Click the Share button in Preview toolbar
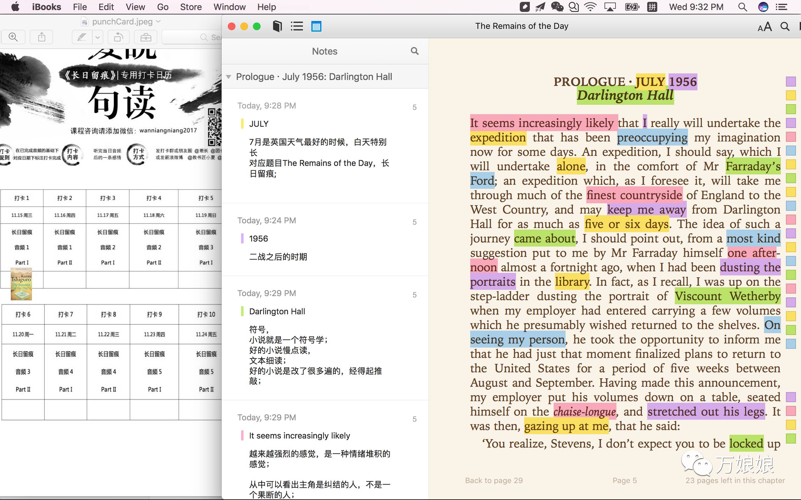Image resolution: width=801 pixels, height=500 pixels. click(x=42, y=37)
